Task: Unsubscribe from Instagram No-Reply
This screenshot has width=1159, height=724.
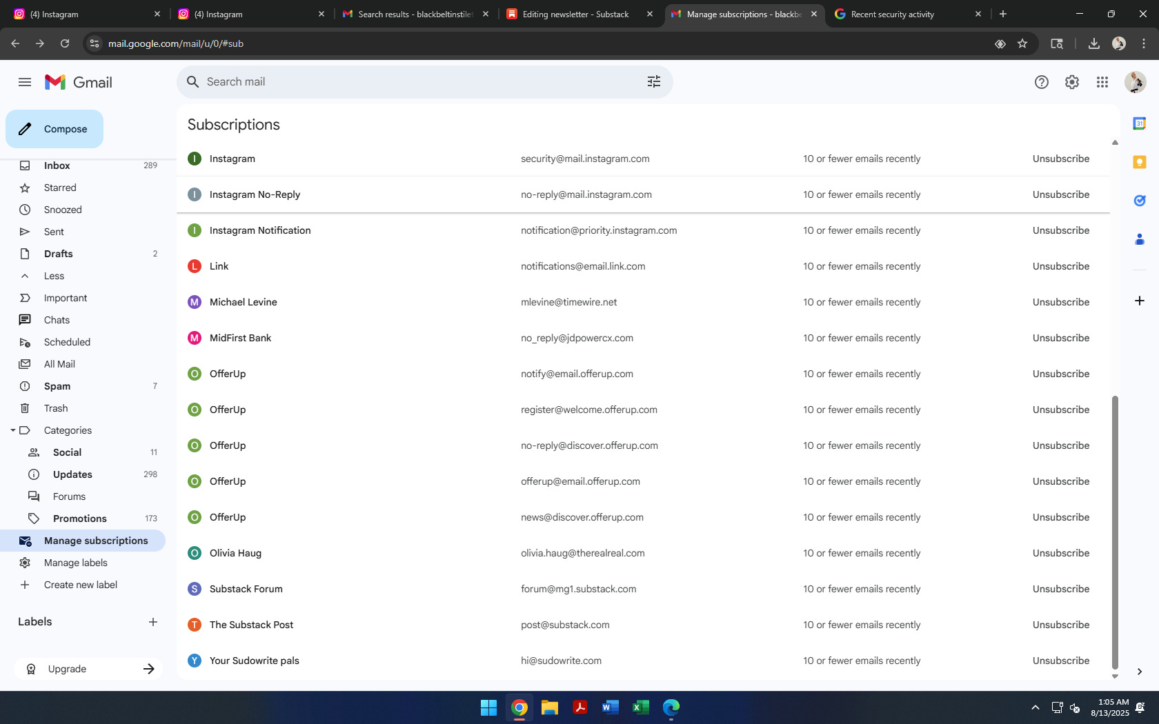Action: click(x=1061, y=194)
